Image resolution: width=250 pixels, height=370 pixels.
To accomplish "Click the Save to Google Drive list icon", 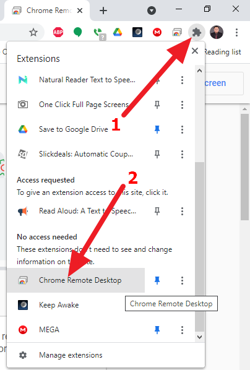I will coord(23,129).
